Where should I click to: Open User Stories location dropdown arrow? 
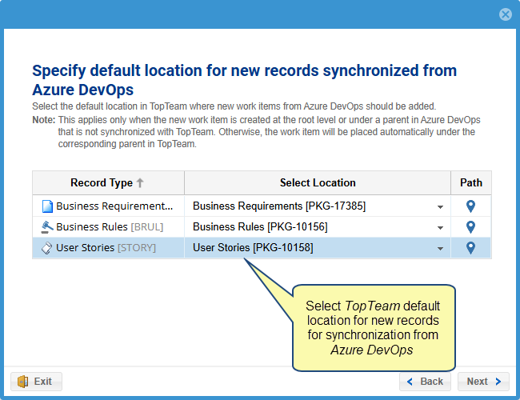click(440, 249)
